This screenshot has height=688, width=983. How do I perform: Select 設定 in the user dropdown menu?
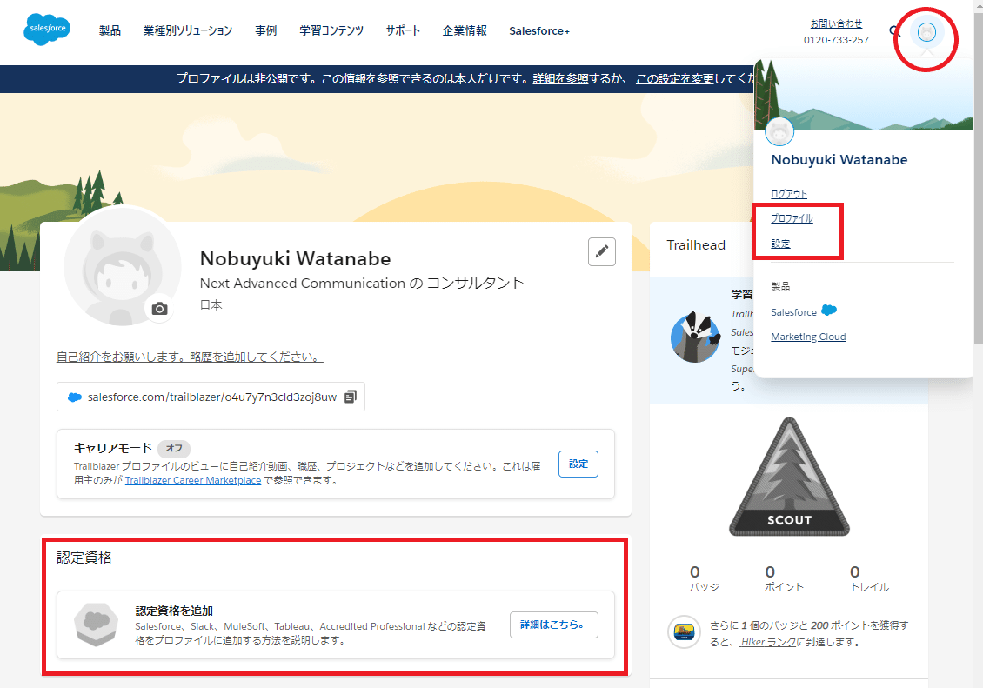click(x=780, y=244)
